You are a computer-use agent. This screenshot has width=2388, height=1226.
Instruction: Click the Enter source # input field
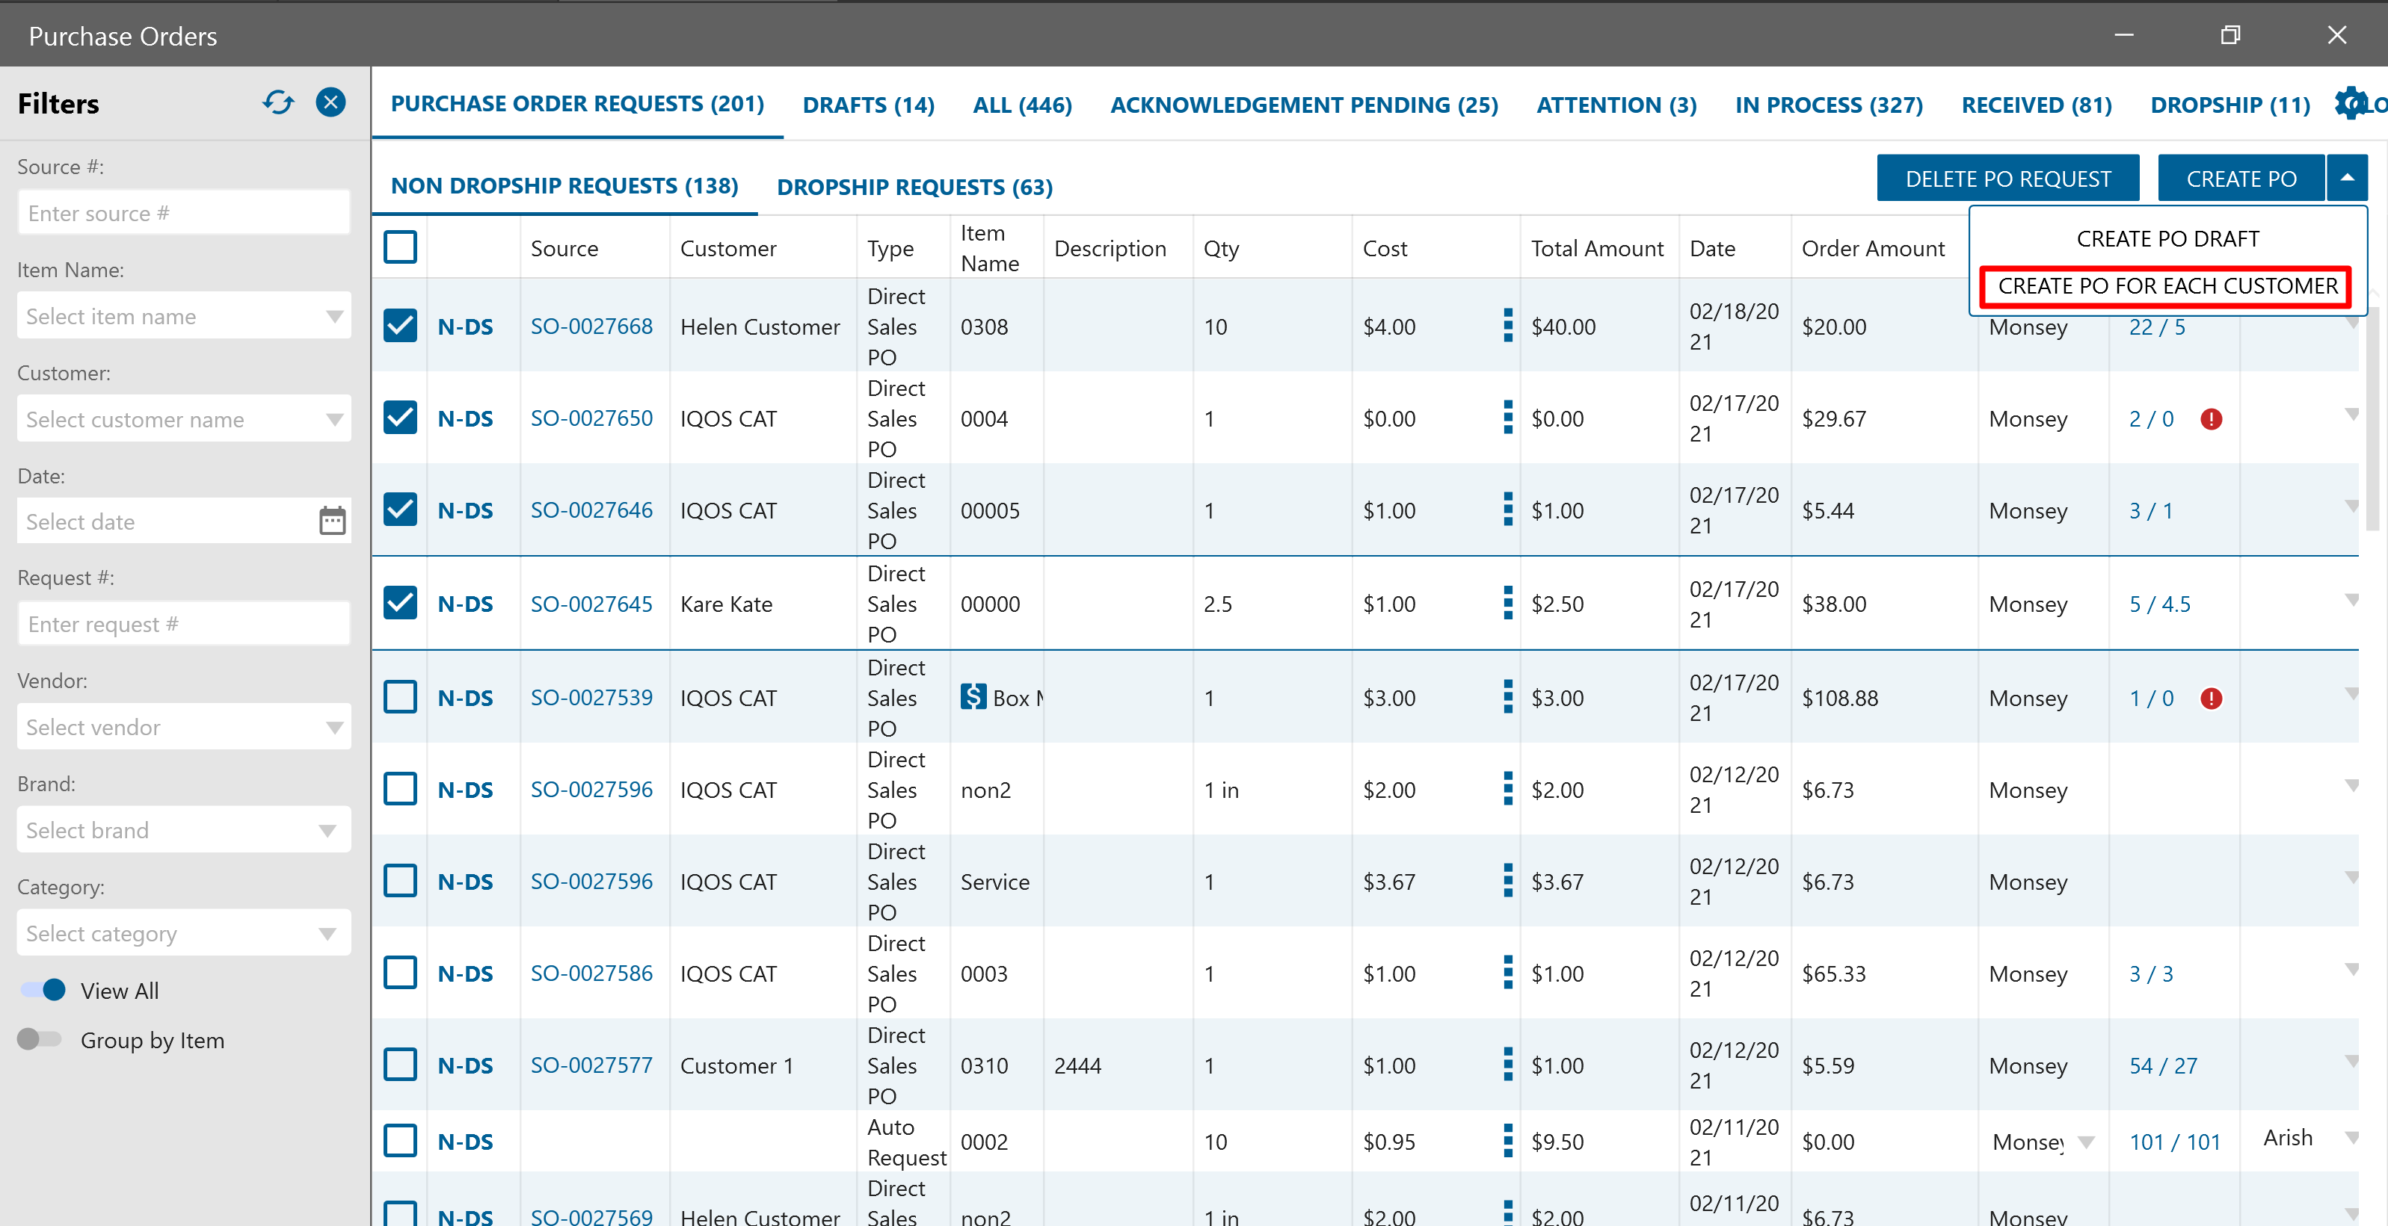tap(184, 213)
